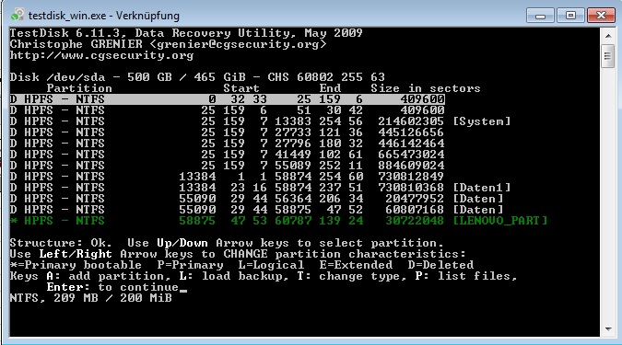
Task: Select the [System] partition row
Action: pyautogui.click(x=260, y=121)
